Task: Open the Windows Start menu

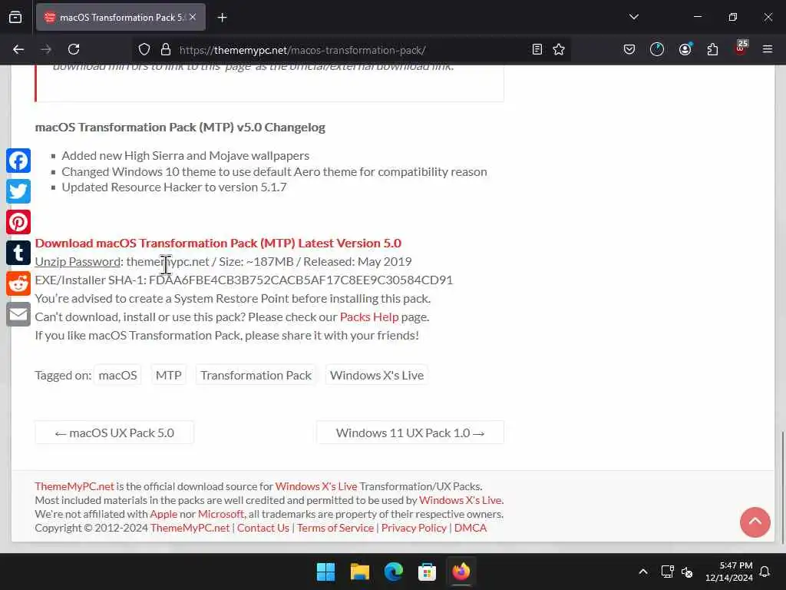Action: click(x=325, y=572)
